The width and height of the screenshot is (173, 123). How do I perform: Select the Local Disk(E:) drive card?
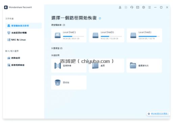click(x=145, y=35)
